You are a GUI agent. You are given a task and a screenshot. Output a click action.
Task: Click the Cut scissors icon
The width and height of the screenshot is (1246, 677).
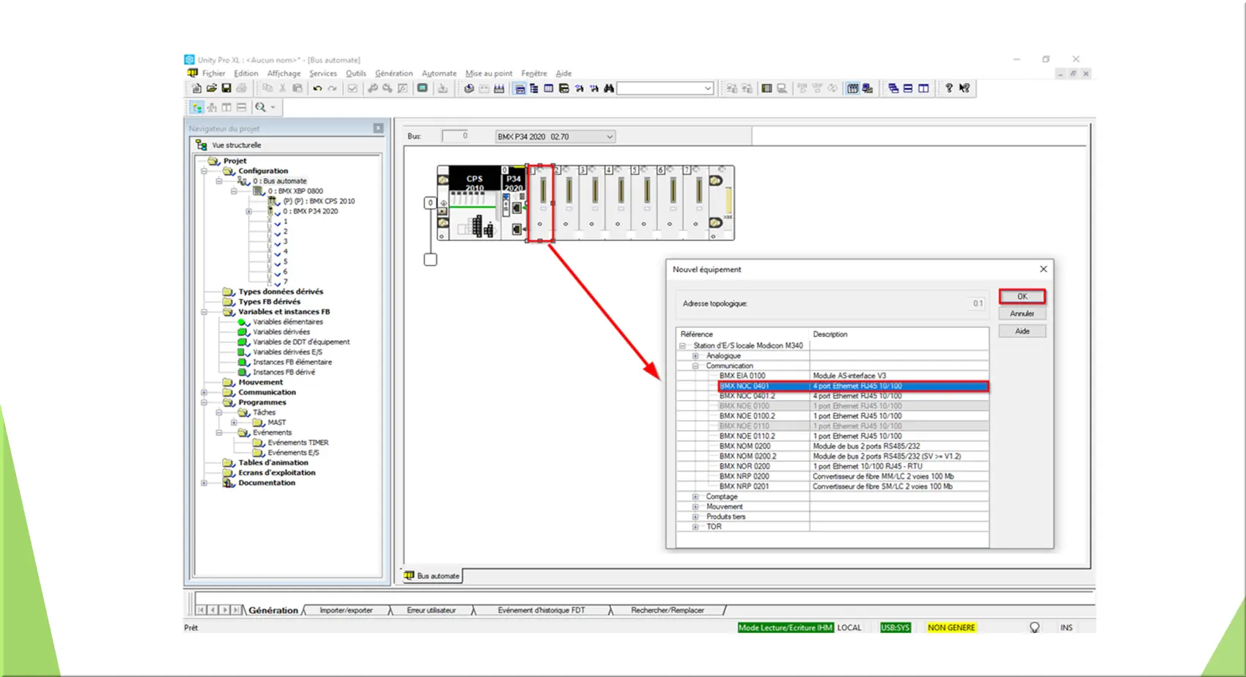point(282,89)
